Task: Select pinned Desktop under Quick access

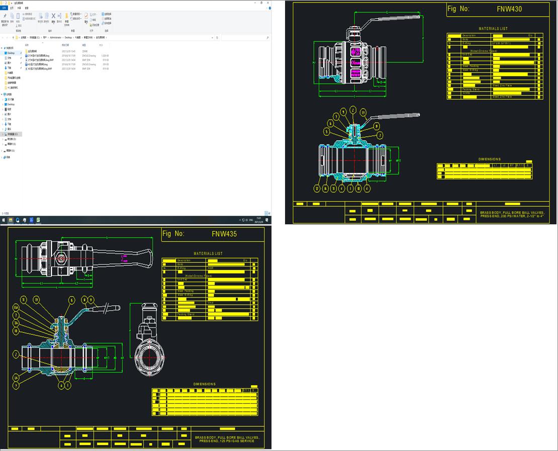Action: (x=11, y=53)
